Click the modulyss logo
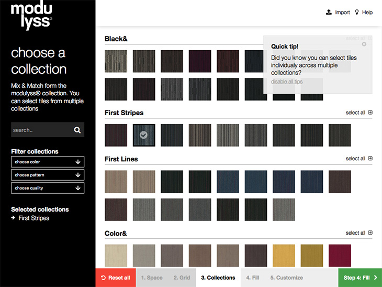The width and height of the screenshot is (382, 287). coord(31,15)
